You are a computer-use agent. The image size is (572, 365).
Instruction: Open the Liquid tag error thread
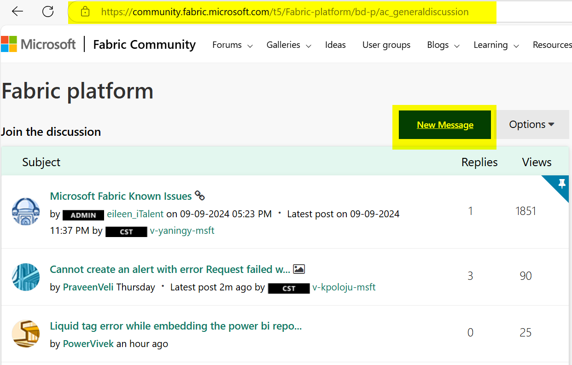coord(175,326)
